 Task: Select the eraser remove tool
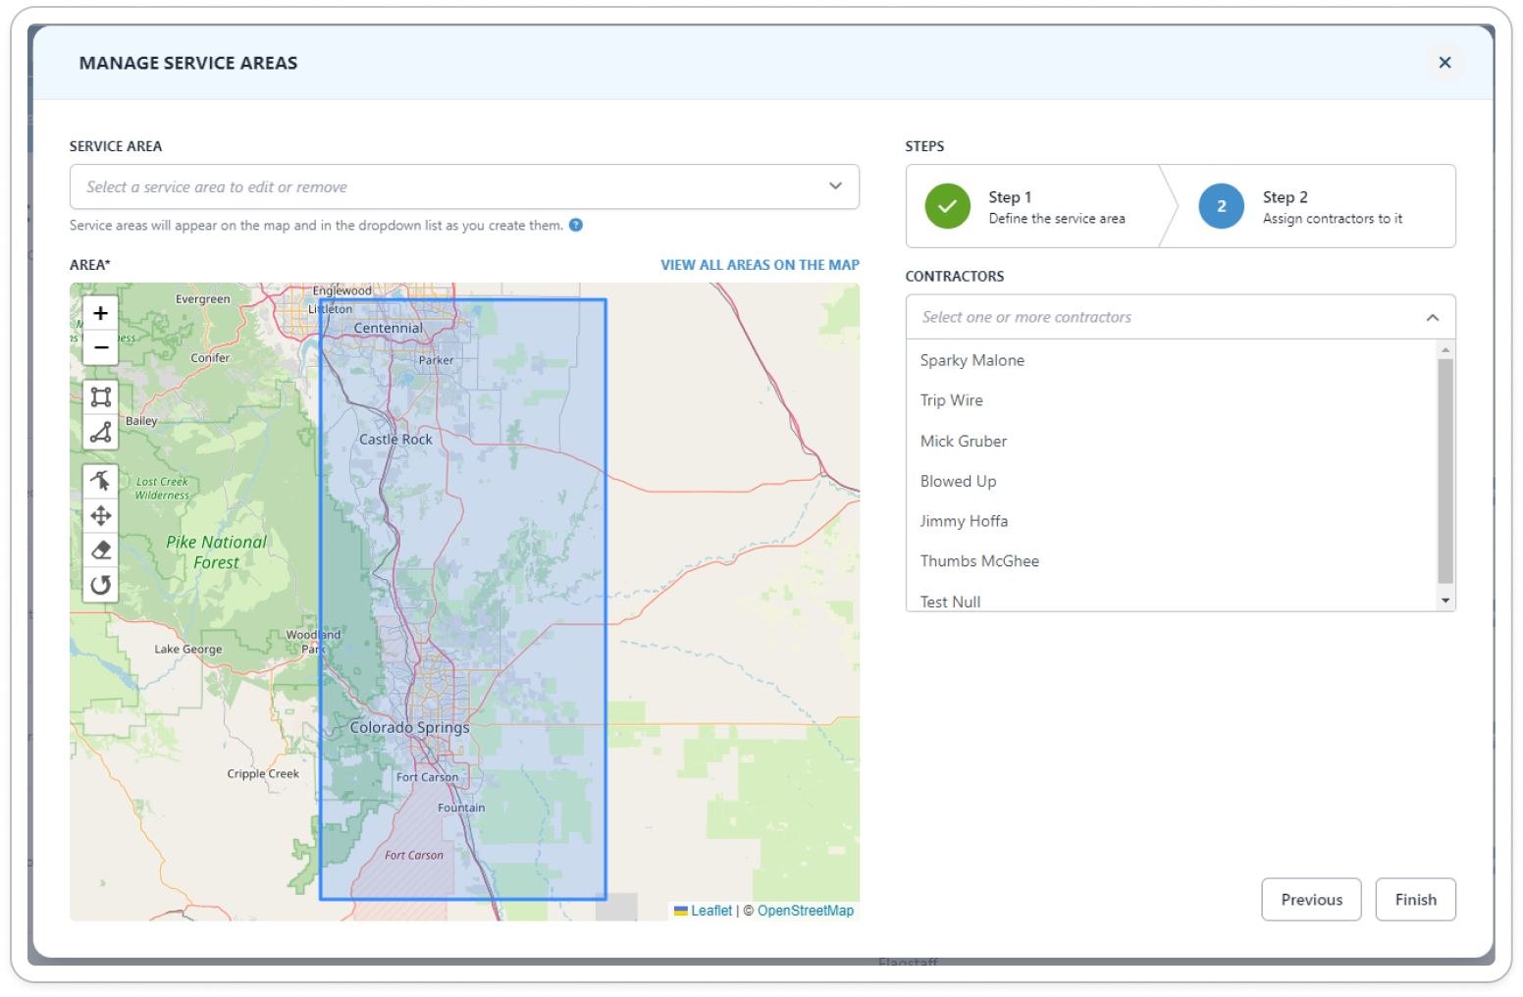[x=100, y=550]
